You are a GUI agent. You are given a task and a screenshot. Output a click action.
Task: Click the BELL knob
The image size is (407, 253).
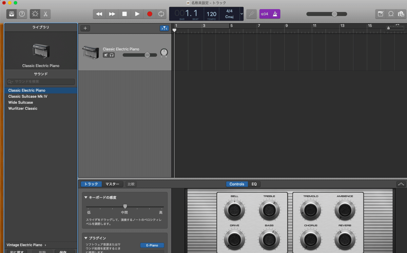(234, 210)
